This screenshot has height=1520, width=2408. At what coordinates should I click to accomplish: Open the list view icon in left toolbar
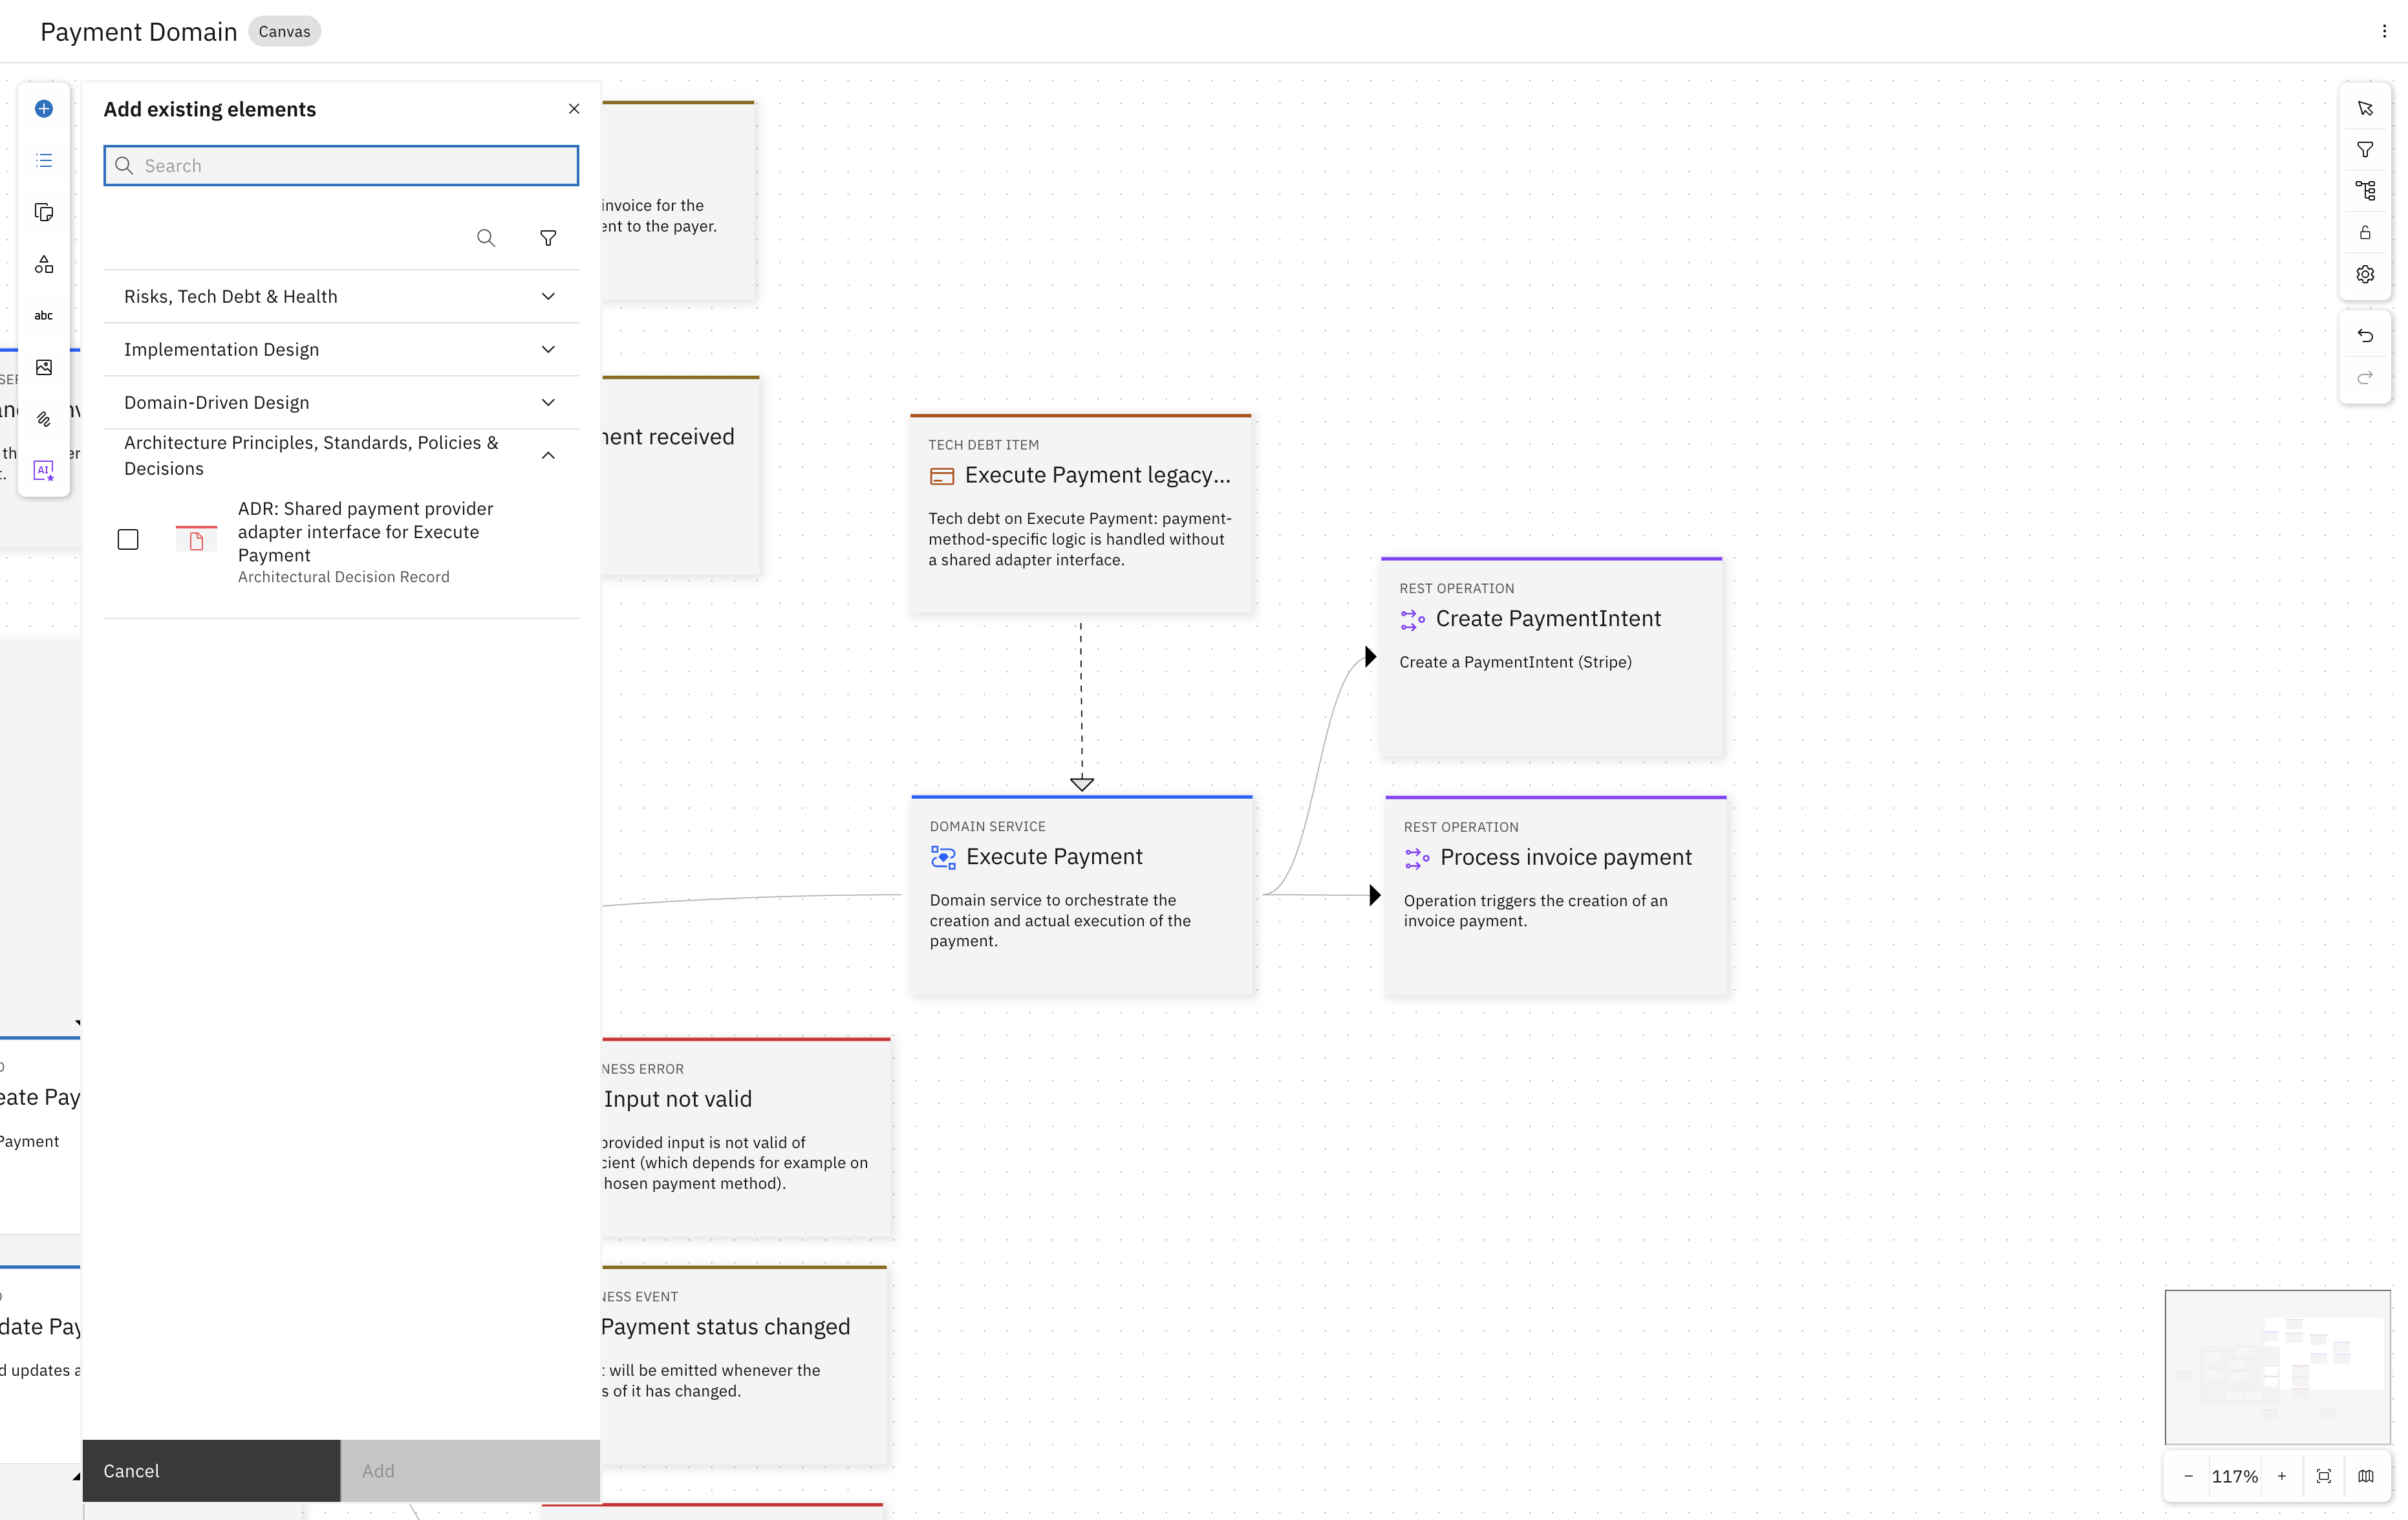[x=44, y=160]
